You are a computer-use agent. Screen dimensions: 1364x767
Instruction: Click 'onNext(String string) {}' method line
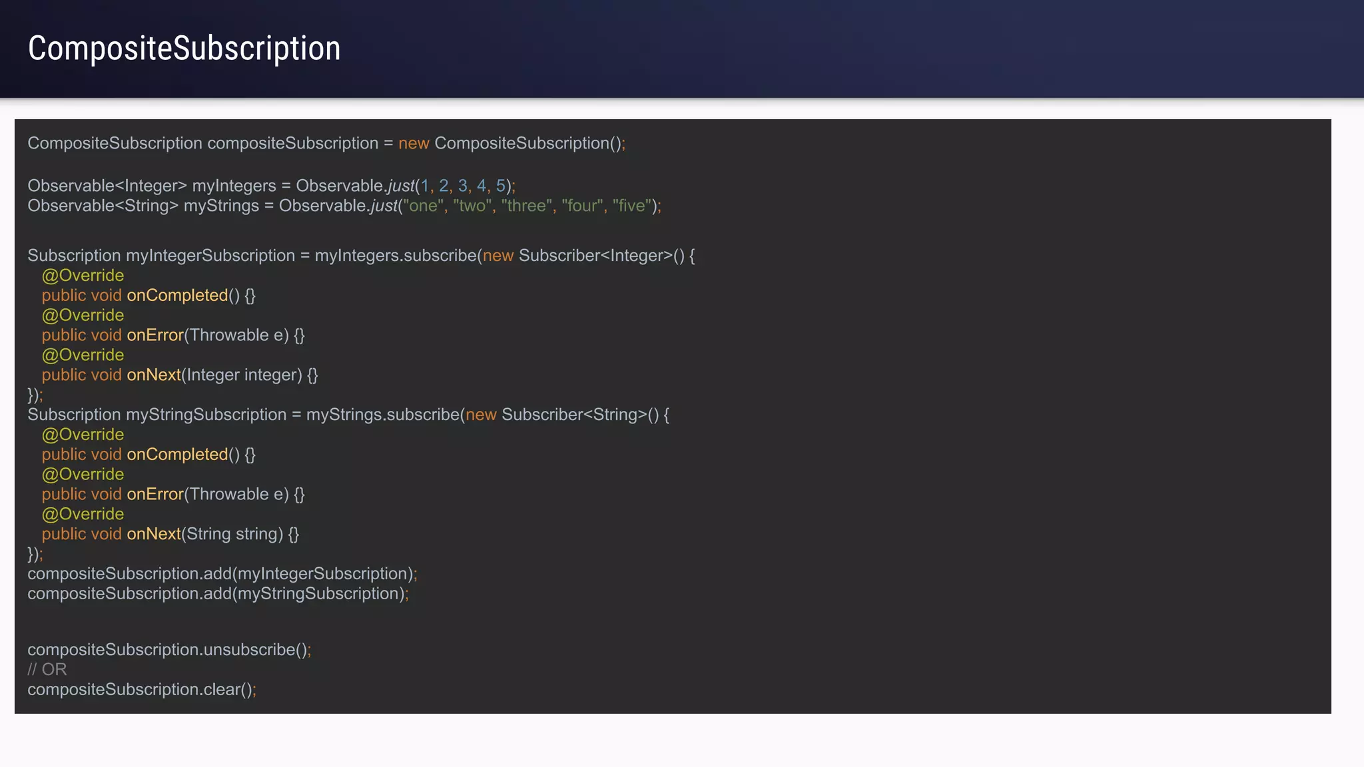[170, 534]
